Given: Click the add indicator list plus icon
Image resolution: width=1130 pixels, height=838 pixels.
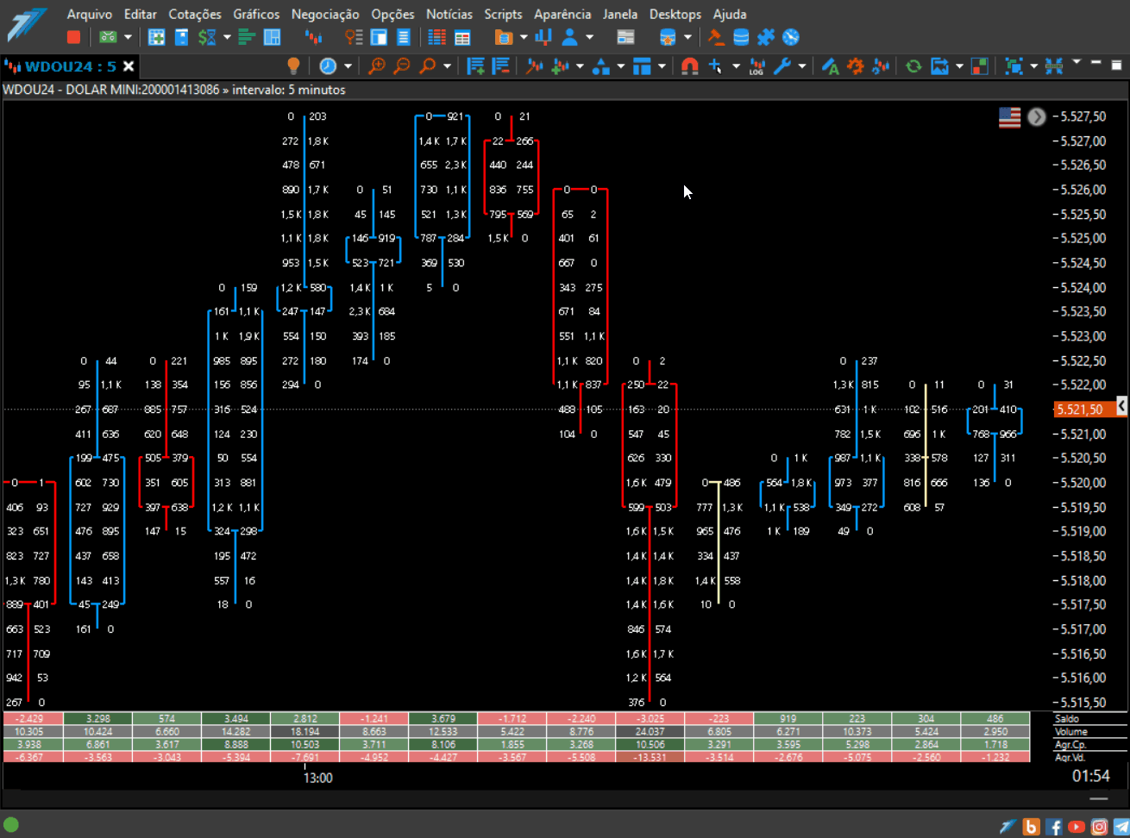Looking at the screenshot, I should (475, 66).
